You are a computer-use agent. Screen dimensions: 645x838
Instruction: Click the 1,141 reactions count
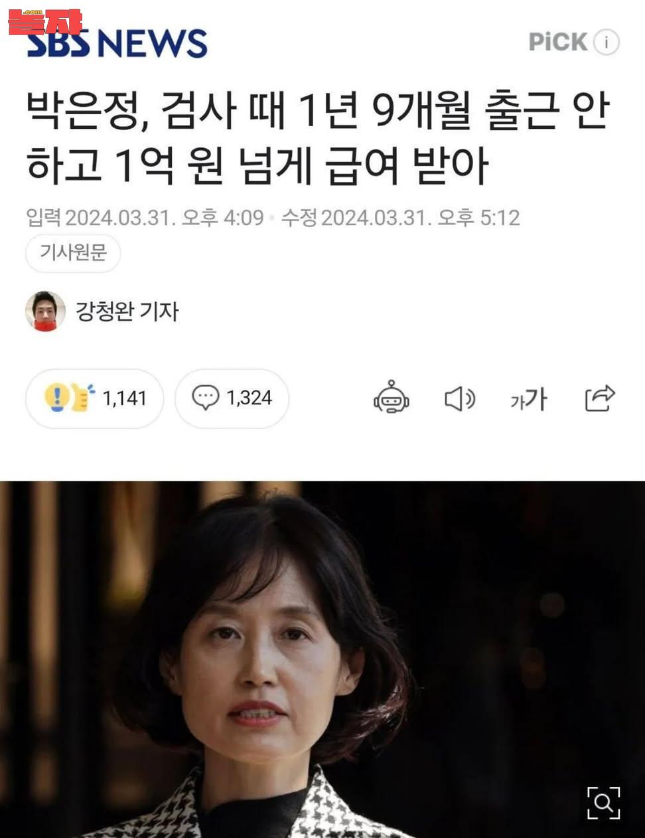click(124, 398)
